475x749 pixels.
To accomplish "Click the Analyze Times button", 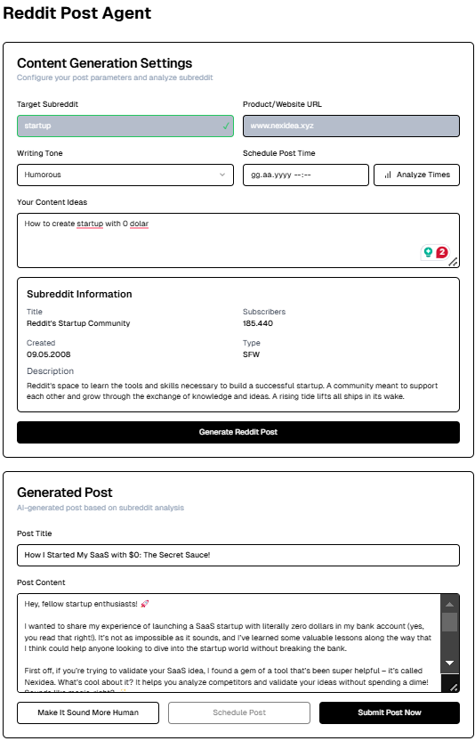I will [417, 175].
